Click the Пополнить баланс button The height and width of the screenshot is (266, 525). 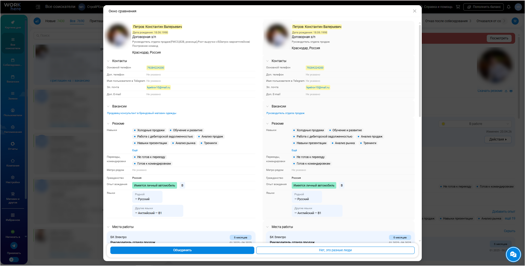click(484, 7)
